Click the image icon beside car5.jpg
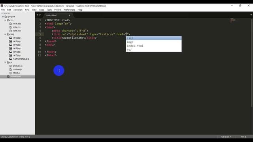The image size is (253, 142). 11,48
